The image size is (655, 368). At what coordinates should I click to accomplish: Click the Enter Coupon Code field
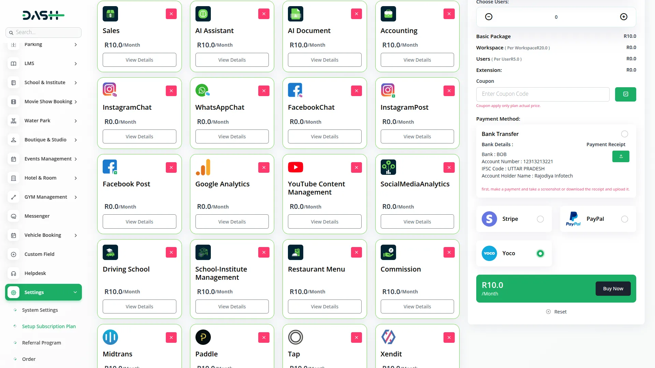(542, 94)
